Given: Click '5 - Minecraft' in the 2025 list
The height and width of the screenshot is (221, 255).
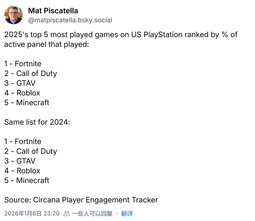Looking at the screenshot, I should coord(27,103).
